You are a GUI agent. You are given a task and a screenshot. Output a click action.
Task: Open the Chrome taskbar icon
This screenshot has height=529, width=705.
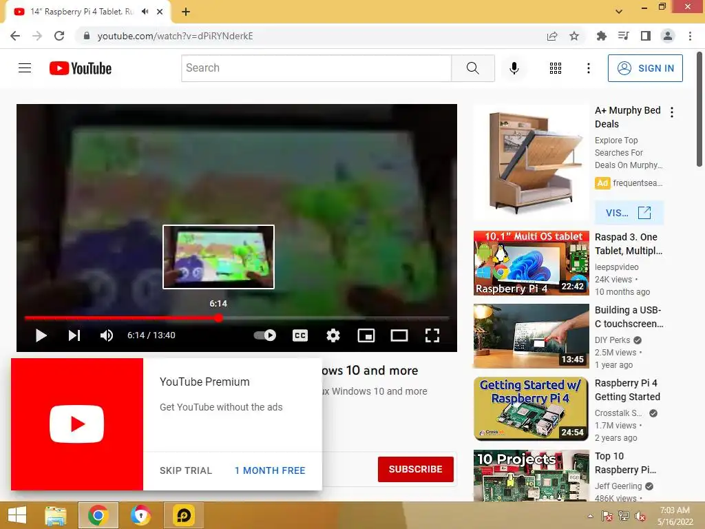pyautogui.click(x=98, y=515)
